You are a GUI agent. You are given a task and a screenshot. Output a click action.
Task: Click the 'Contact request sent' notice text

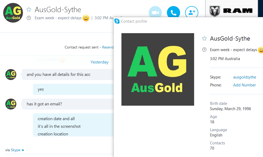82,47
